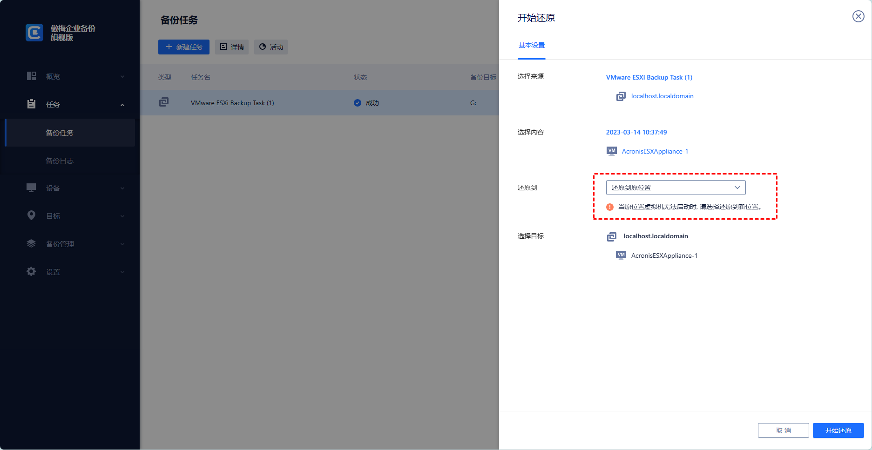Click the 新建任务 button
This screenshot has height=450, width=872.
(x=184, y=47)
